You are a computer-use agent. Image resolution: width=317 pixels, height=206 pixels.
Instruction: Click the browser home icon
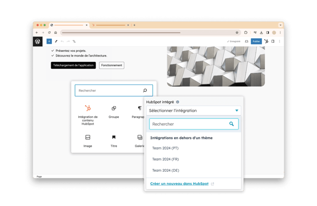[x=55, y=33]
